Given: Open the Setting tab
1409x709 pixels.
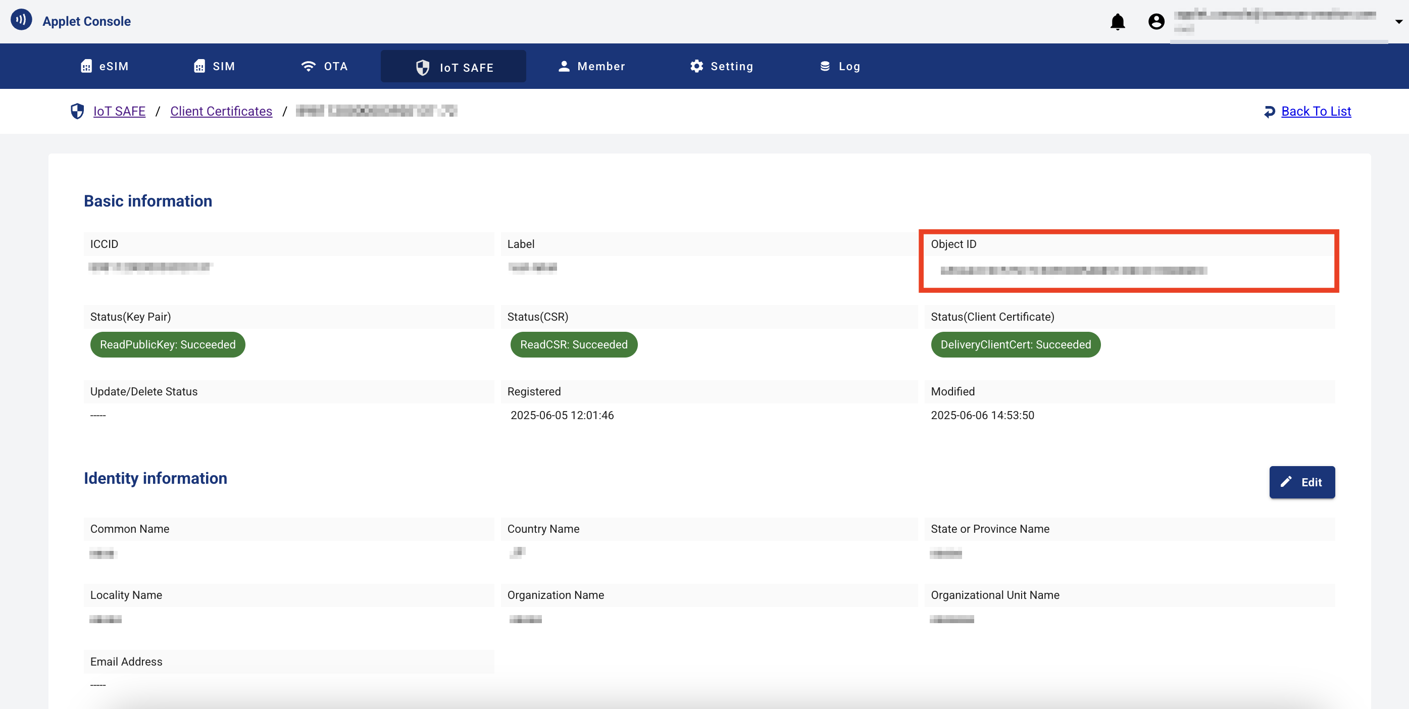Looking at the screenshot, I should (x=722, y=66).
